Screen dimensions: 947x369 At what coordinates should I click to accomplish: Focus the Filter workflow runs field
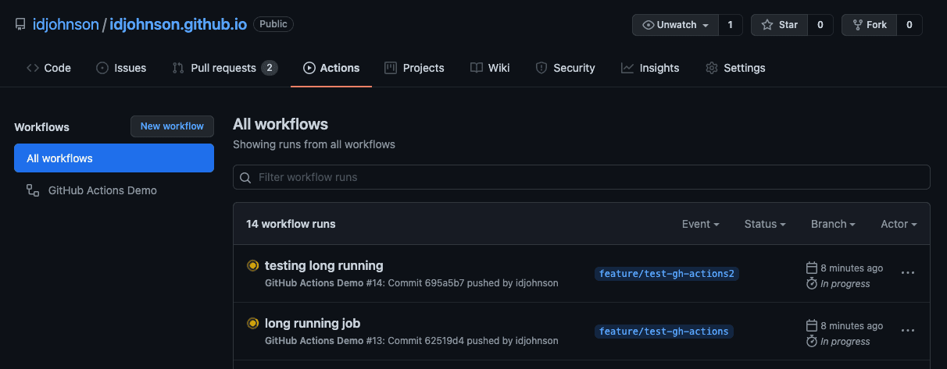581,177
